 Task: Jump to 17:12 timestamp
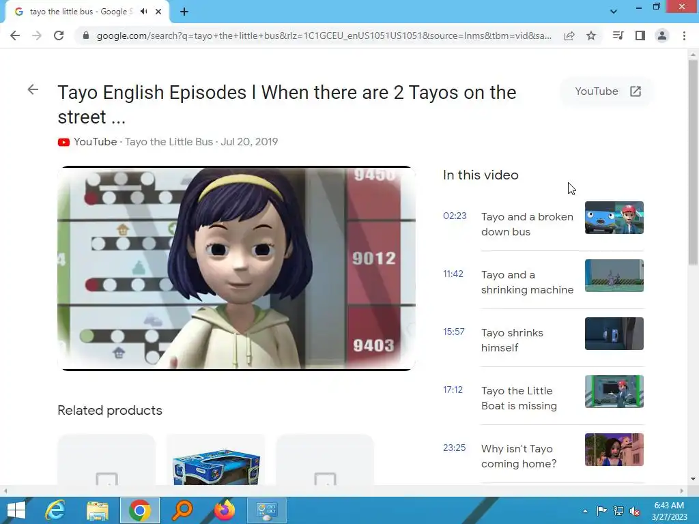453,390
